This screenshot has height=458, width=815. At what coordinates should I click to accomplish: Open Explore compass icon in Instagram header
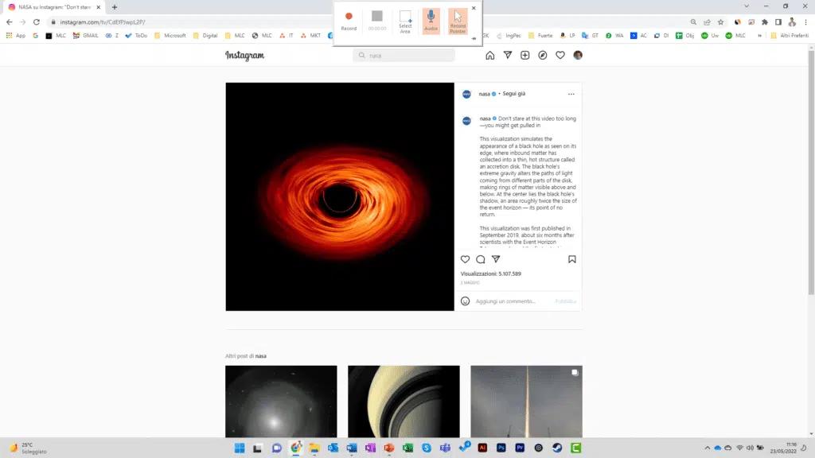[543, 56]
